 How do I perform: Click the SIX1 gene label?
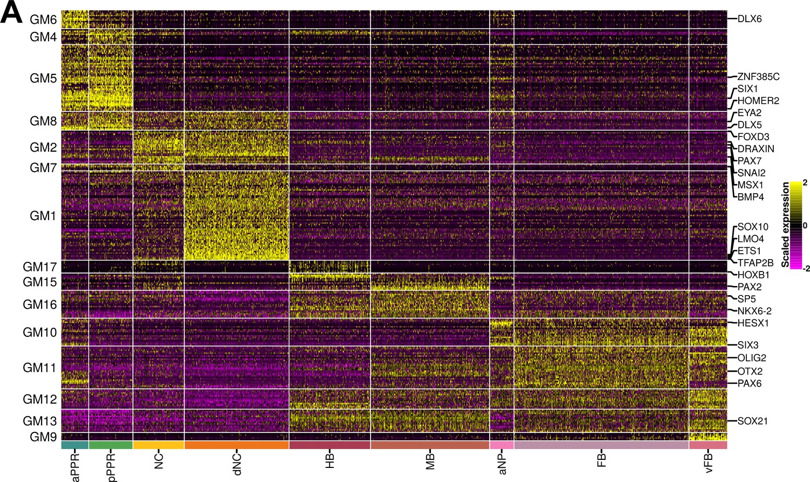coord(748,89)
